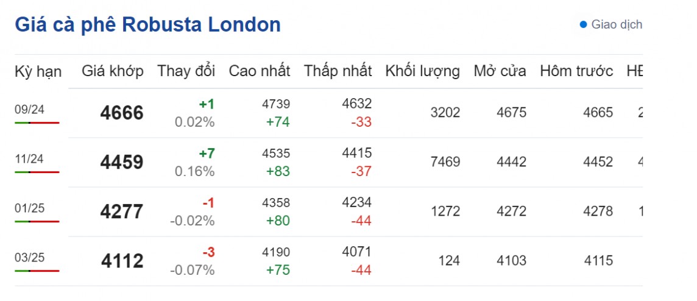This screenshot has height=301, width=697.
Task: Click the Giao dịch status label
Action: pos(617,25)
